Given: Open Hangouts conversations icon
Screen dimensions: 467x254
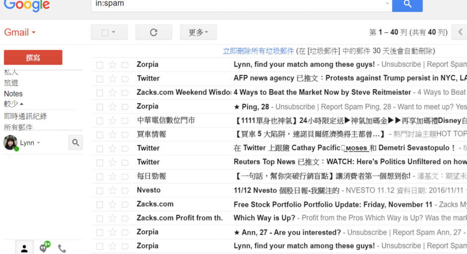Looking at the screenshot, I should [x=45, y=248].
